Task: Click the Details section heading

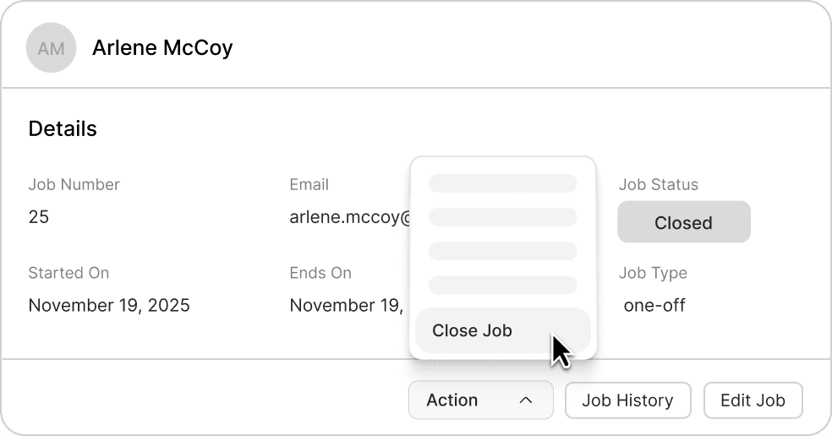Action: (x=63, y=128)
